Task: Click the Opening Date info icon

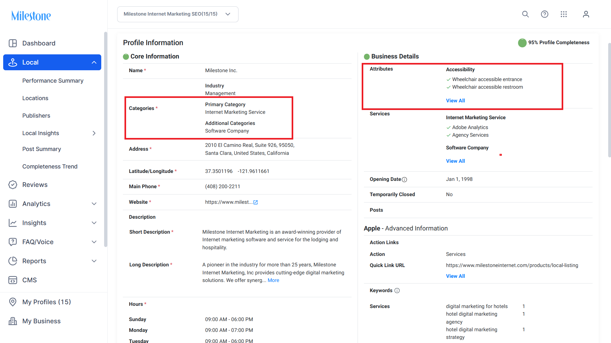Action: coord(404,180)
